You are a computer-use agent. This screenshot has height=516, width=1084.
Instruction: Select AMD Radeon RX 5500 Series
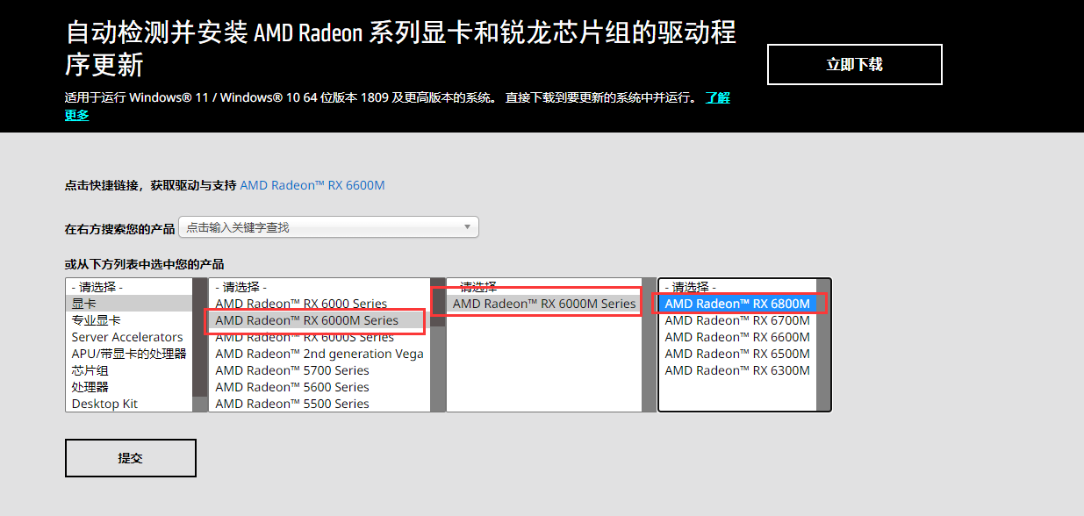319,404
